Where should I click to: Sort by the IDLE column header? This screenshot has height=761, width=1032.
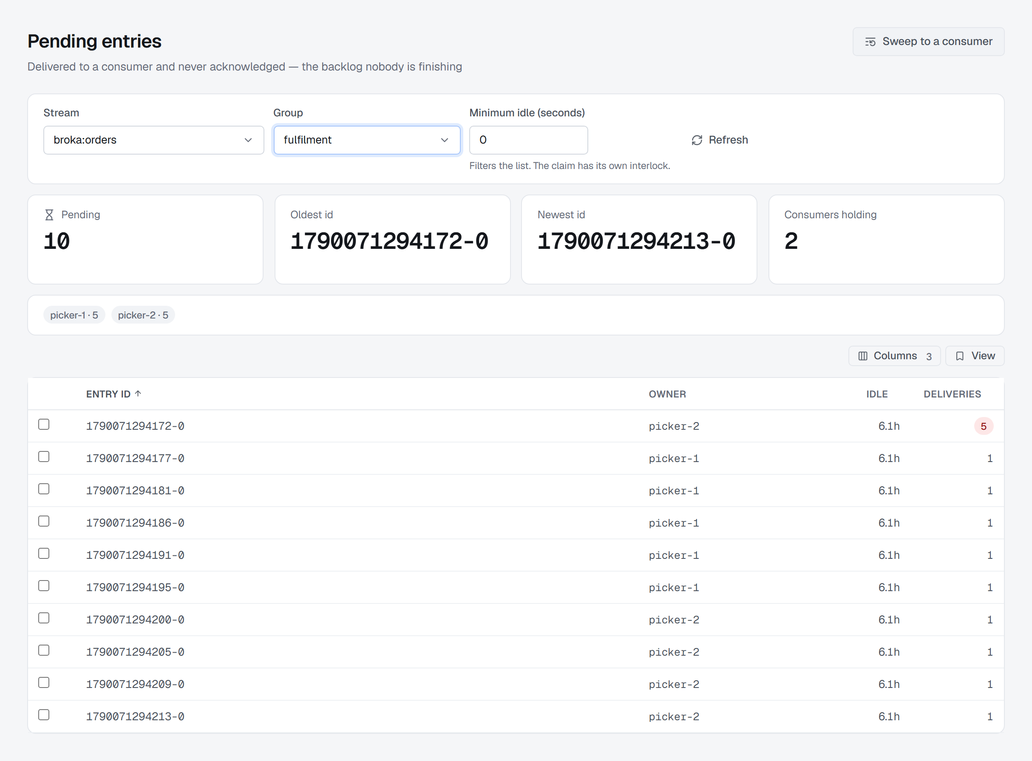876,394
